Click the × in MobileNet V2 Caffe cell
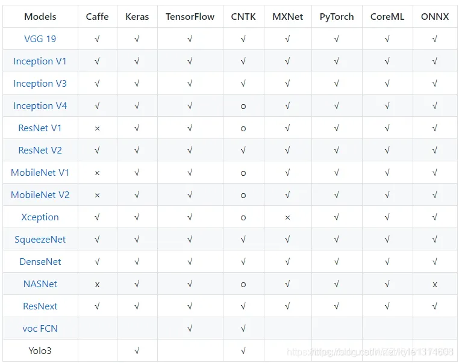Image resolution: width=459 pixels, height=363 pixels. 97,196
